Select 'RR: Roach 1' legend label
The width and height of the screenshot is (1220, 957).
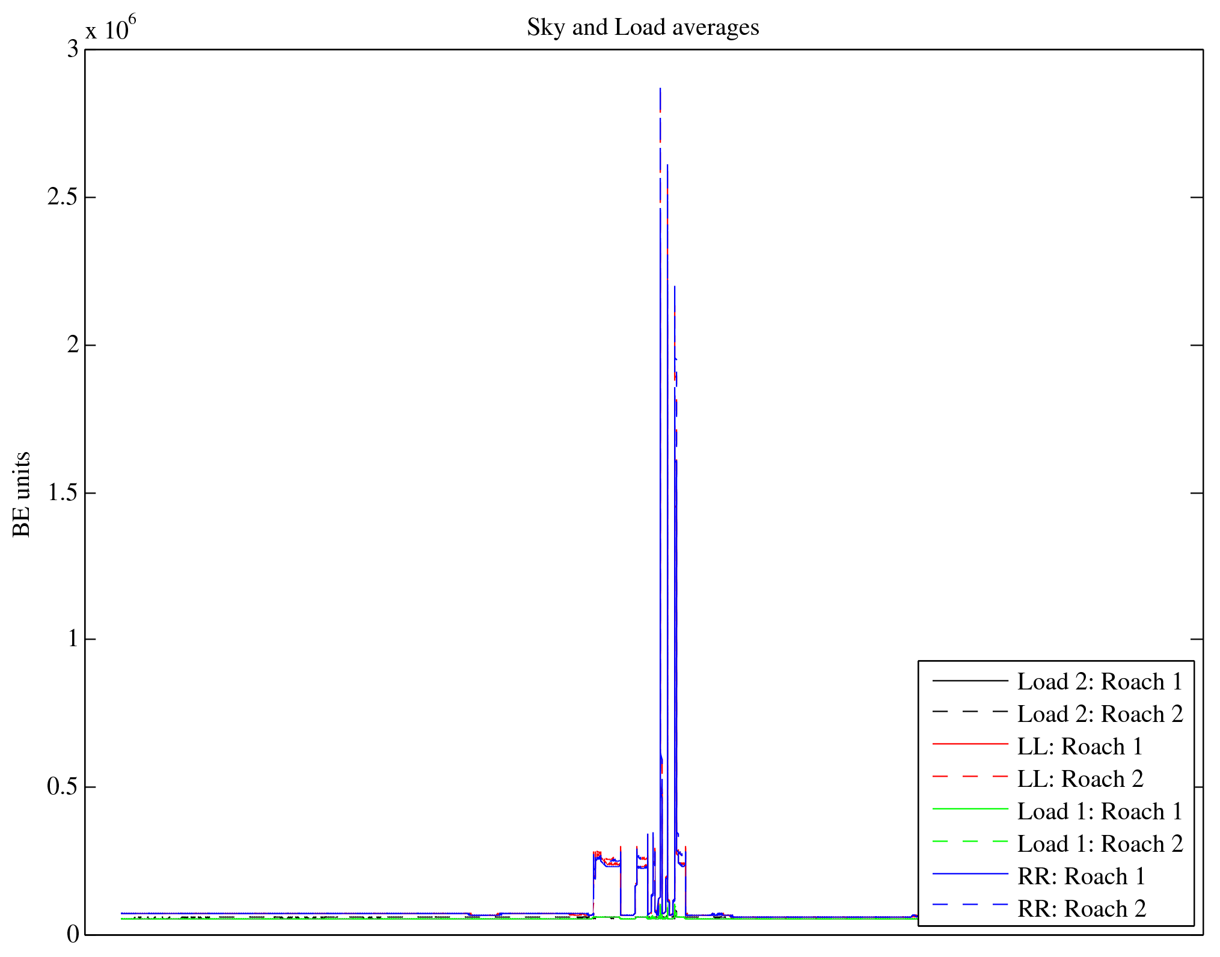click(1081, 876)
